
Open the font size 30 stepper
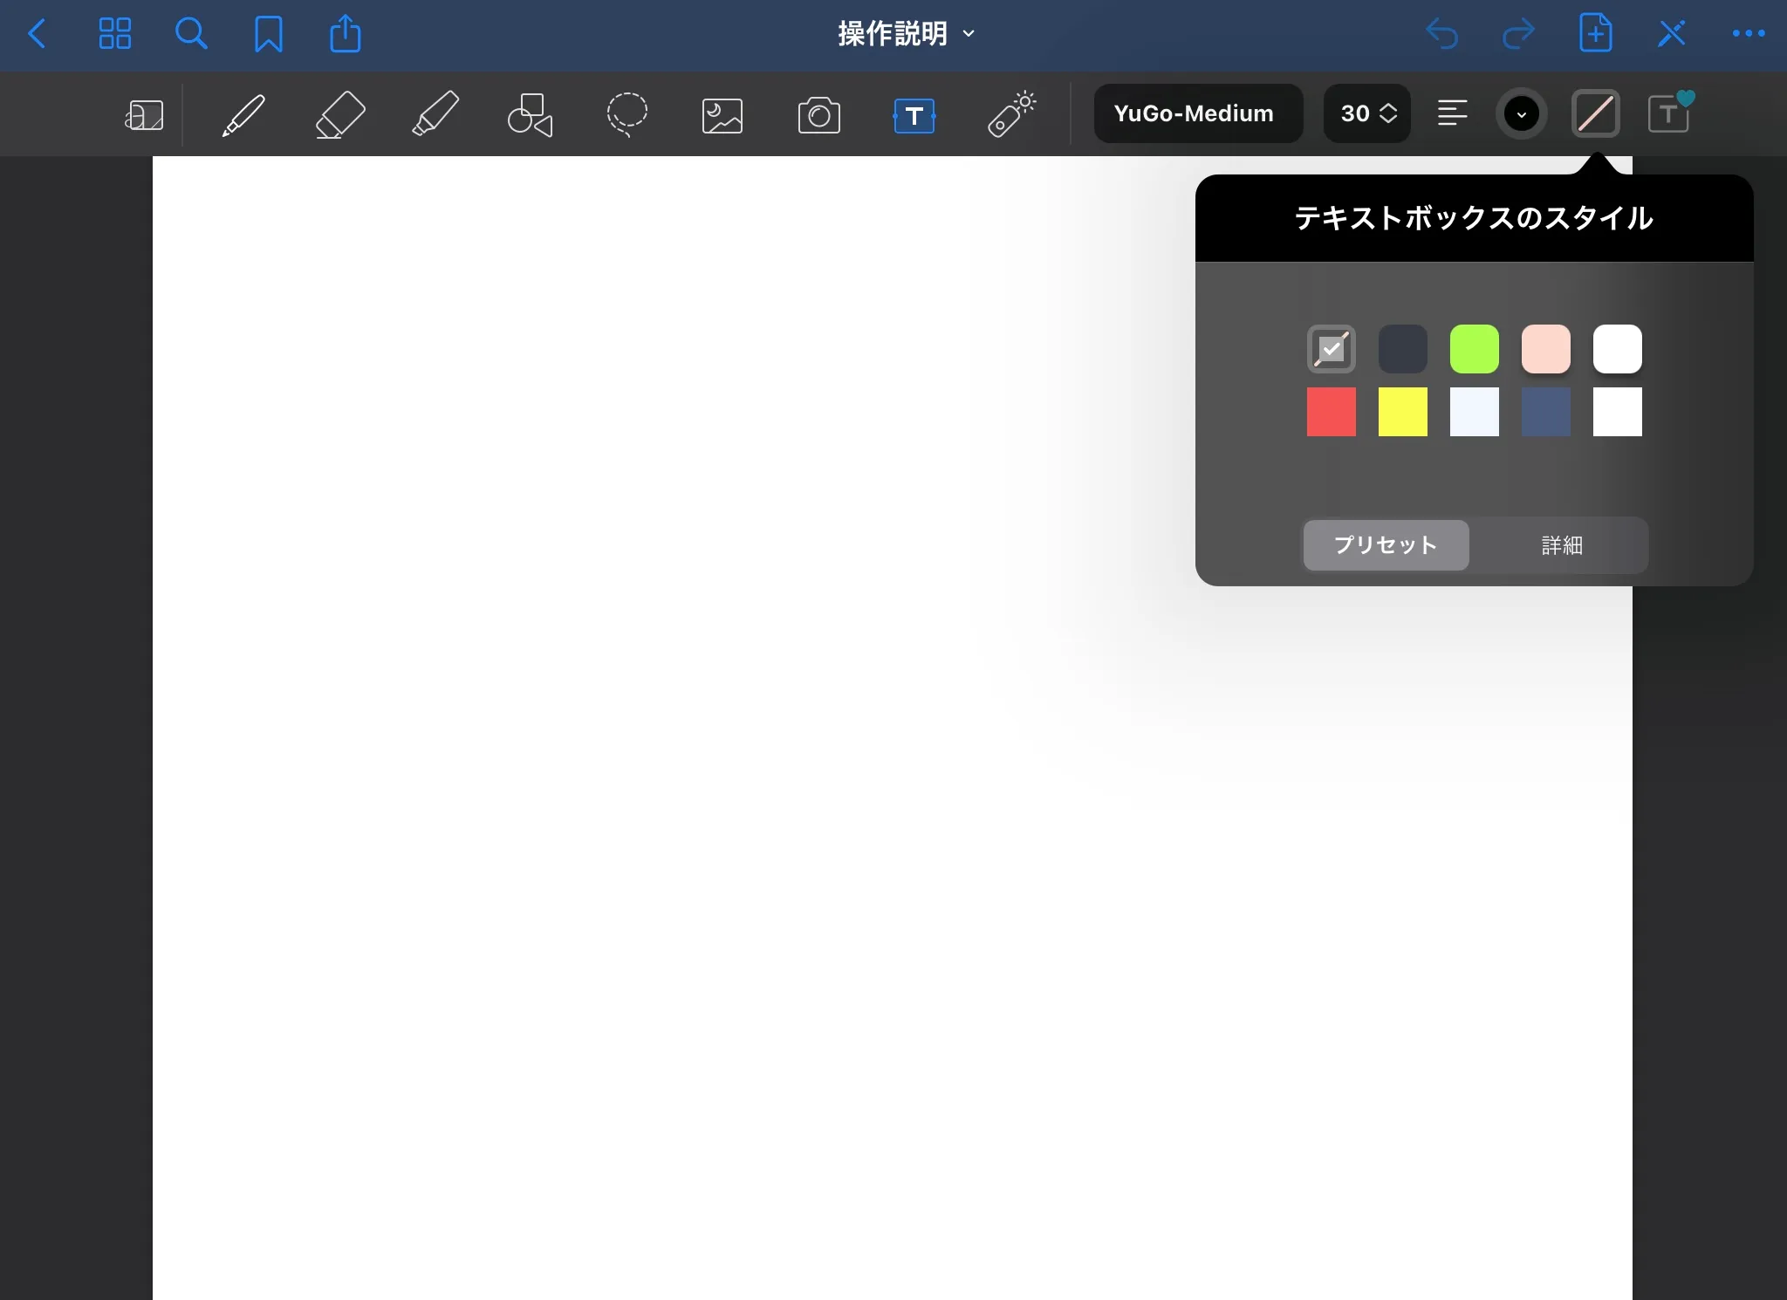pos(1366,113)
